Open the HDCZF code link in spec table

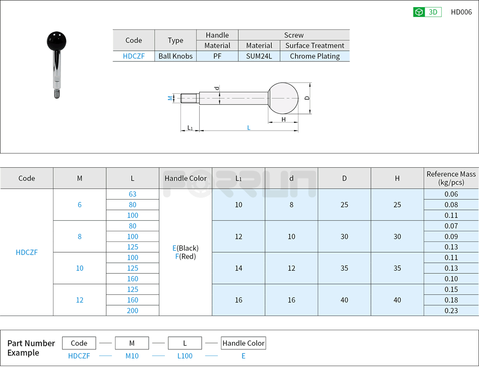pyautogui.click(x=134, y=56)
